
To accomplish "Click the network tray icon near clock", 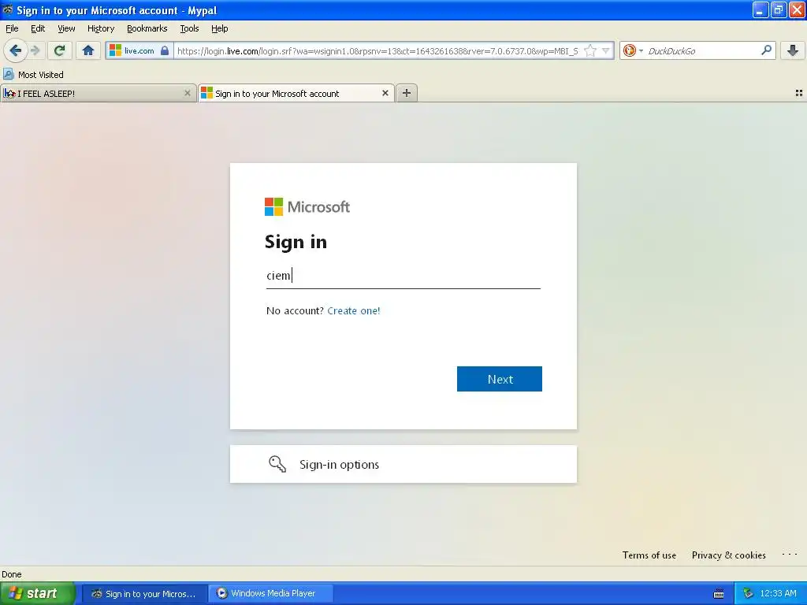I will [748, 594].
